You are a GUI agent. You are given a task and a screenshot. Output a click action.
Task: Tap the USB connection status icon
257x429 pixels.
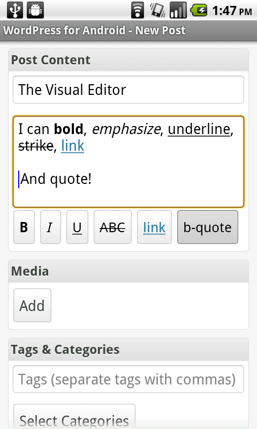click(15, 10)
